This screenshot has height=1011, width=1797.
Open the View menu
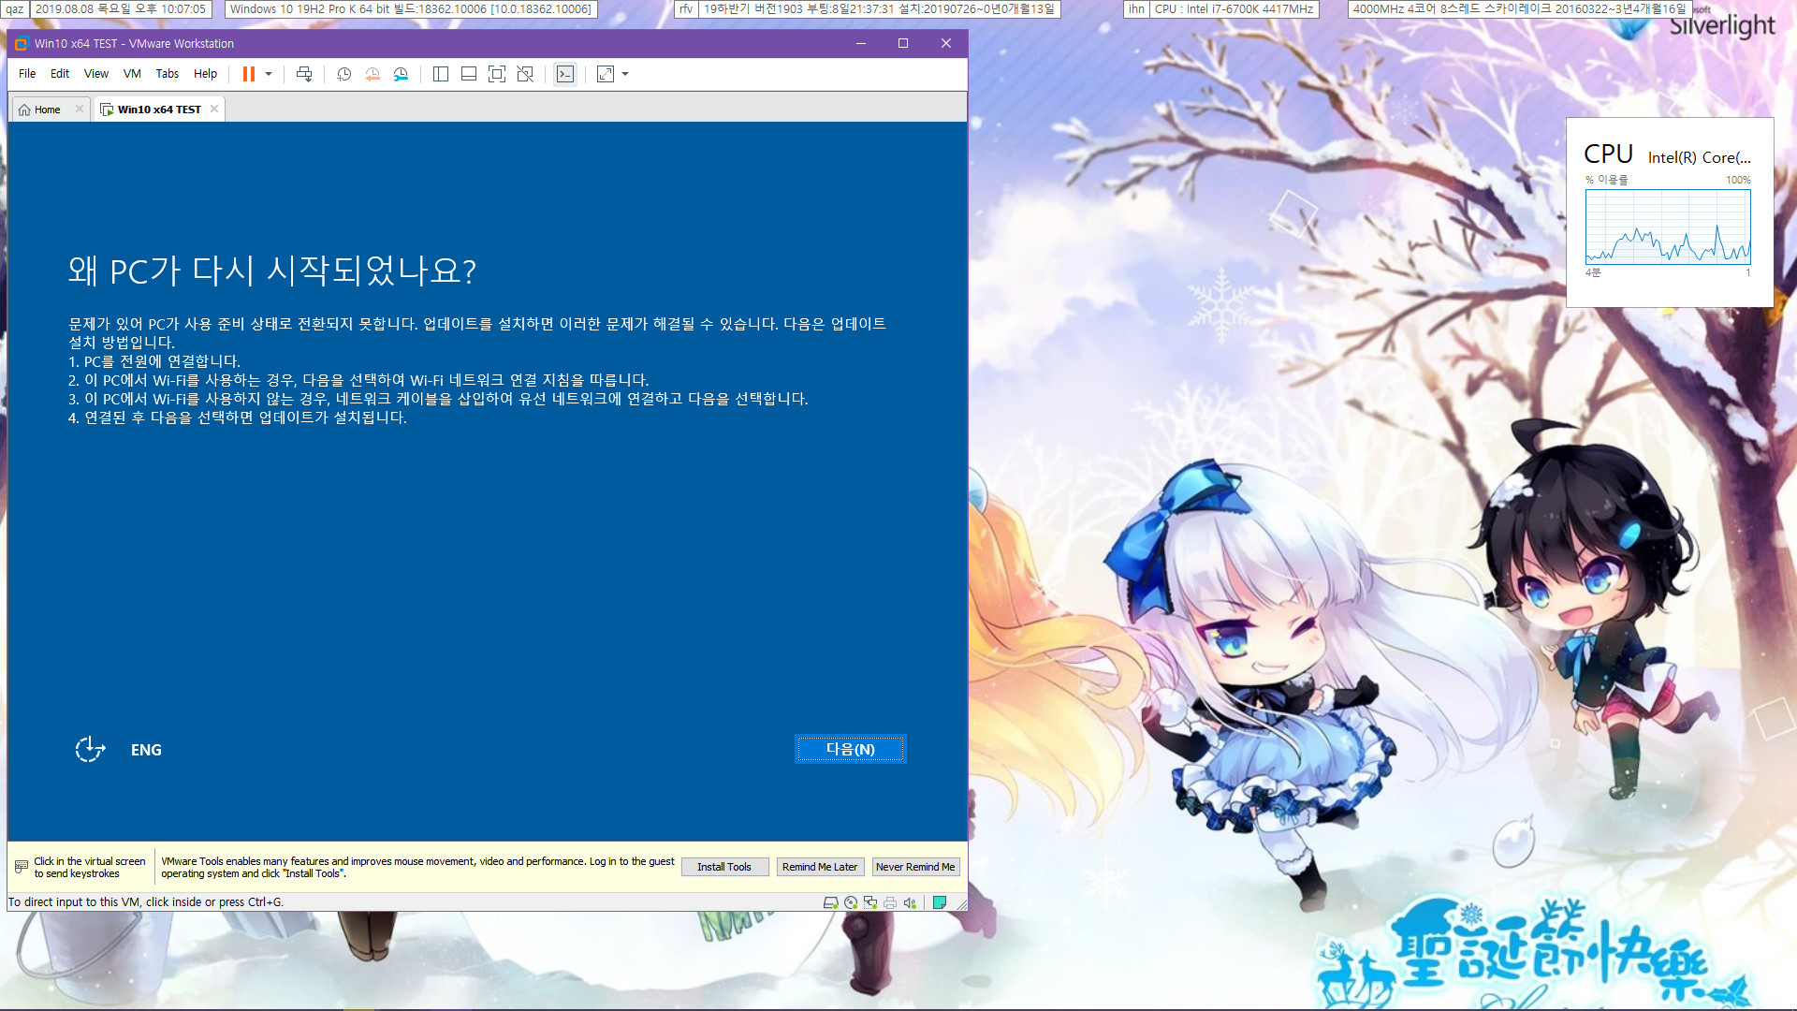(x=96, y=74)
